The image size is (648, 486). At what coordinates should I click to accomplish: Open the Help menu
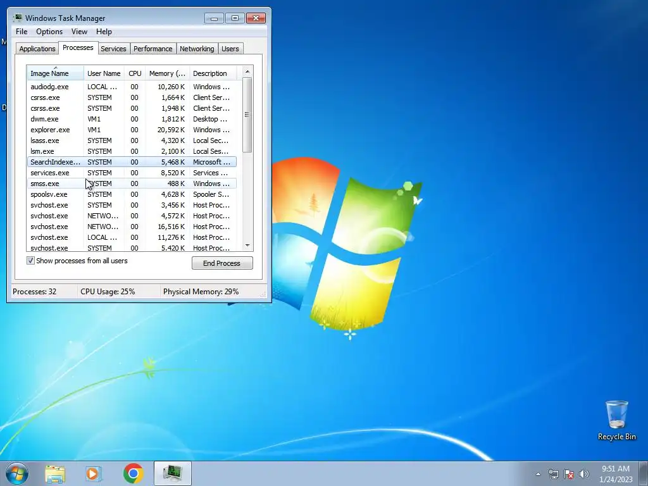pyautogui.click(x=104, y=32)
